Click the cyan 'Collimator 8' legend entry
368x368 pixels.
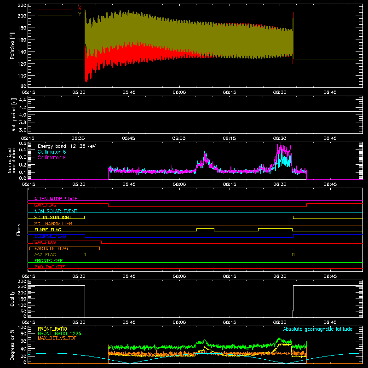click(52, 152)
